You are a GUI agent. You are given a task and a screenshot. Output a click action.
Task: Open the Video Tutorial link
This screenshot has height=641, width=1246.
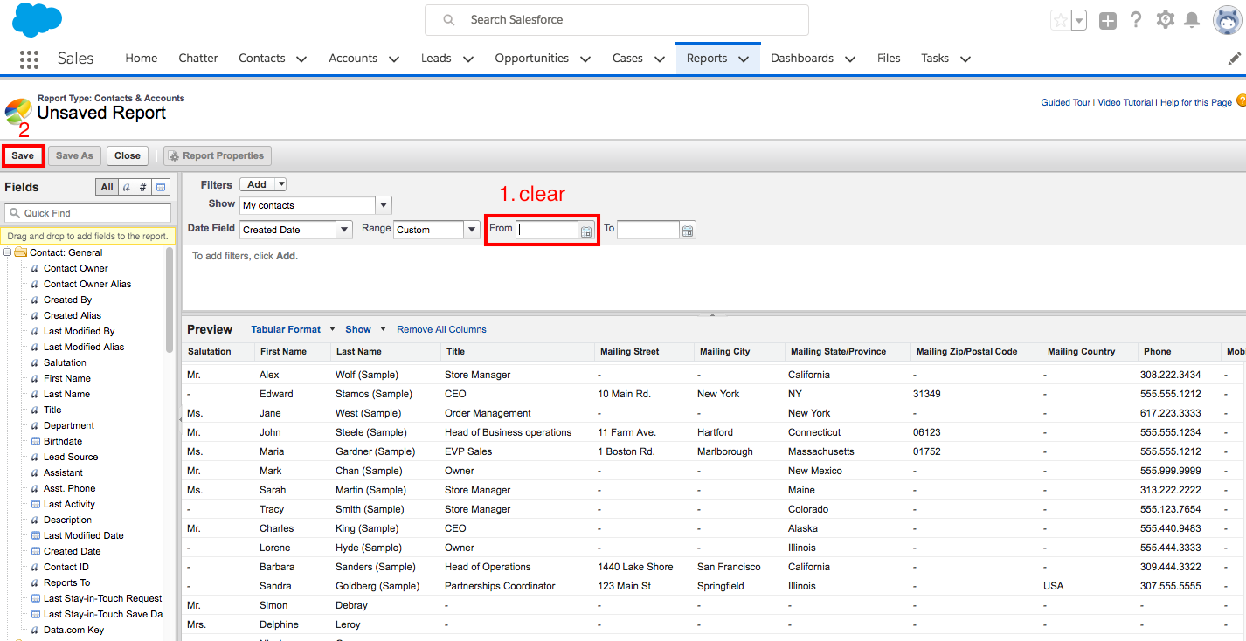(1125, 102)
